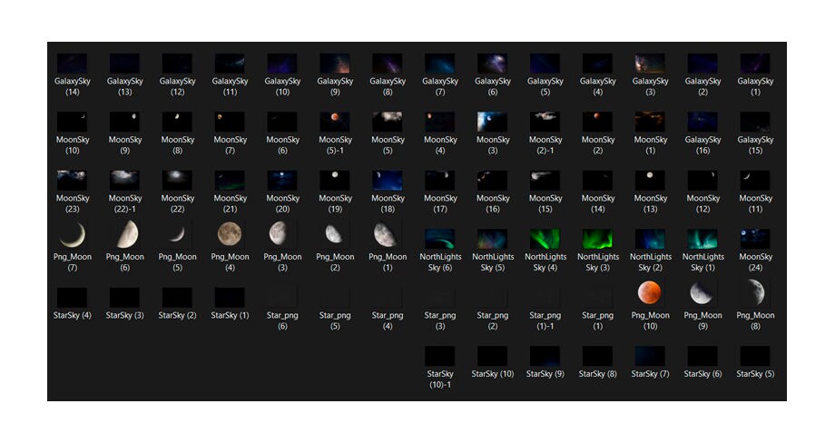Click the "StarSky (6)" file name

[702, 374]
